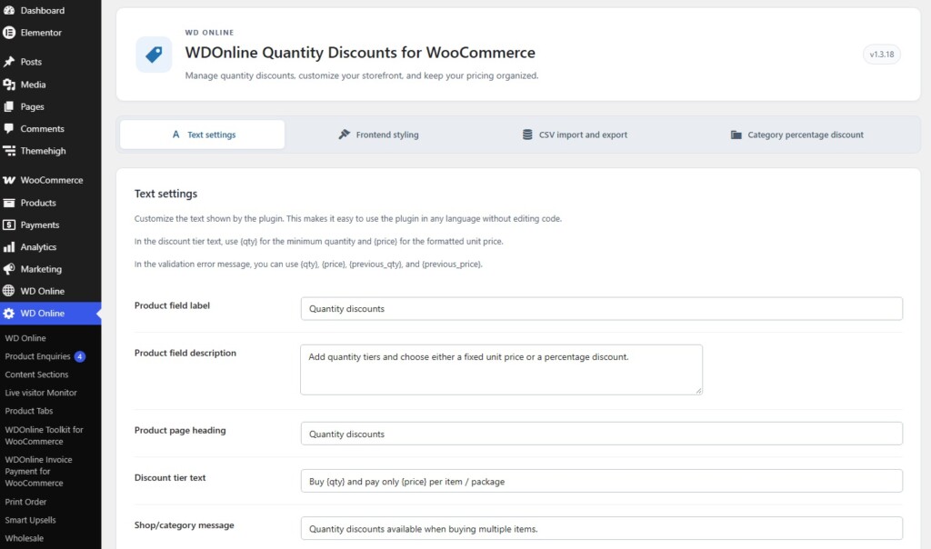Focus the Product field label input
Image resolution: width=931 pixels, height=549 pixels.
(602, 309)
